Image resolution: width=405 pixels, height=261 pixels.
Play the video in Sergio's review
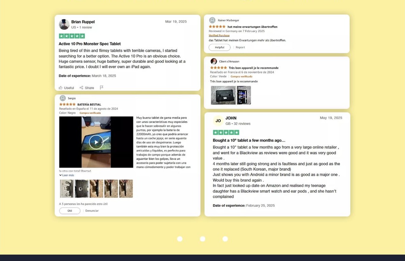[96, 142]
